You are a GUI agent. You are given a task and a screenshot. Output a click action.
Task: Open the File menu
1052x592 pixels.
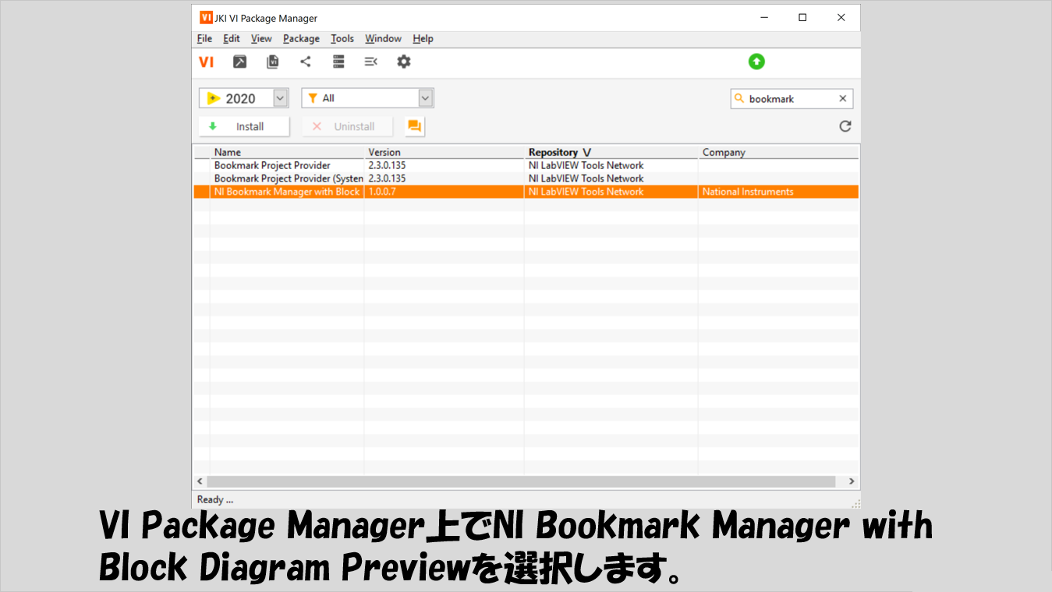204,39
